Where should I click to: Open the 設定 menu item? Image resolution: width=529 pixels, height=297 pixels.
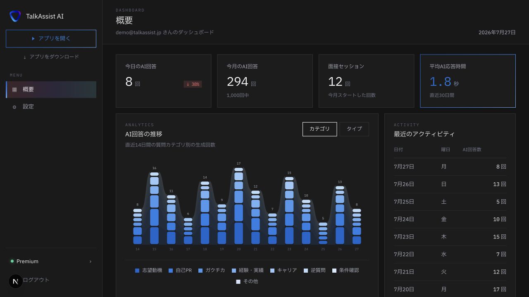click(x=51, y=106)
